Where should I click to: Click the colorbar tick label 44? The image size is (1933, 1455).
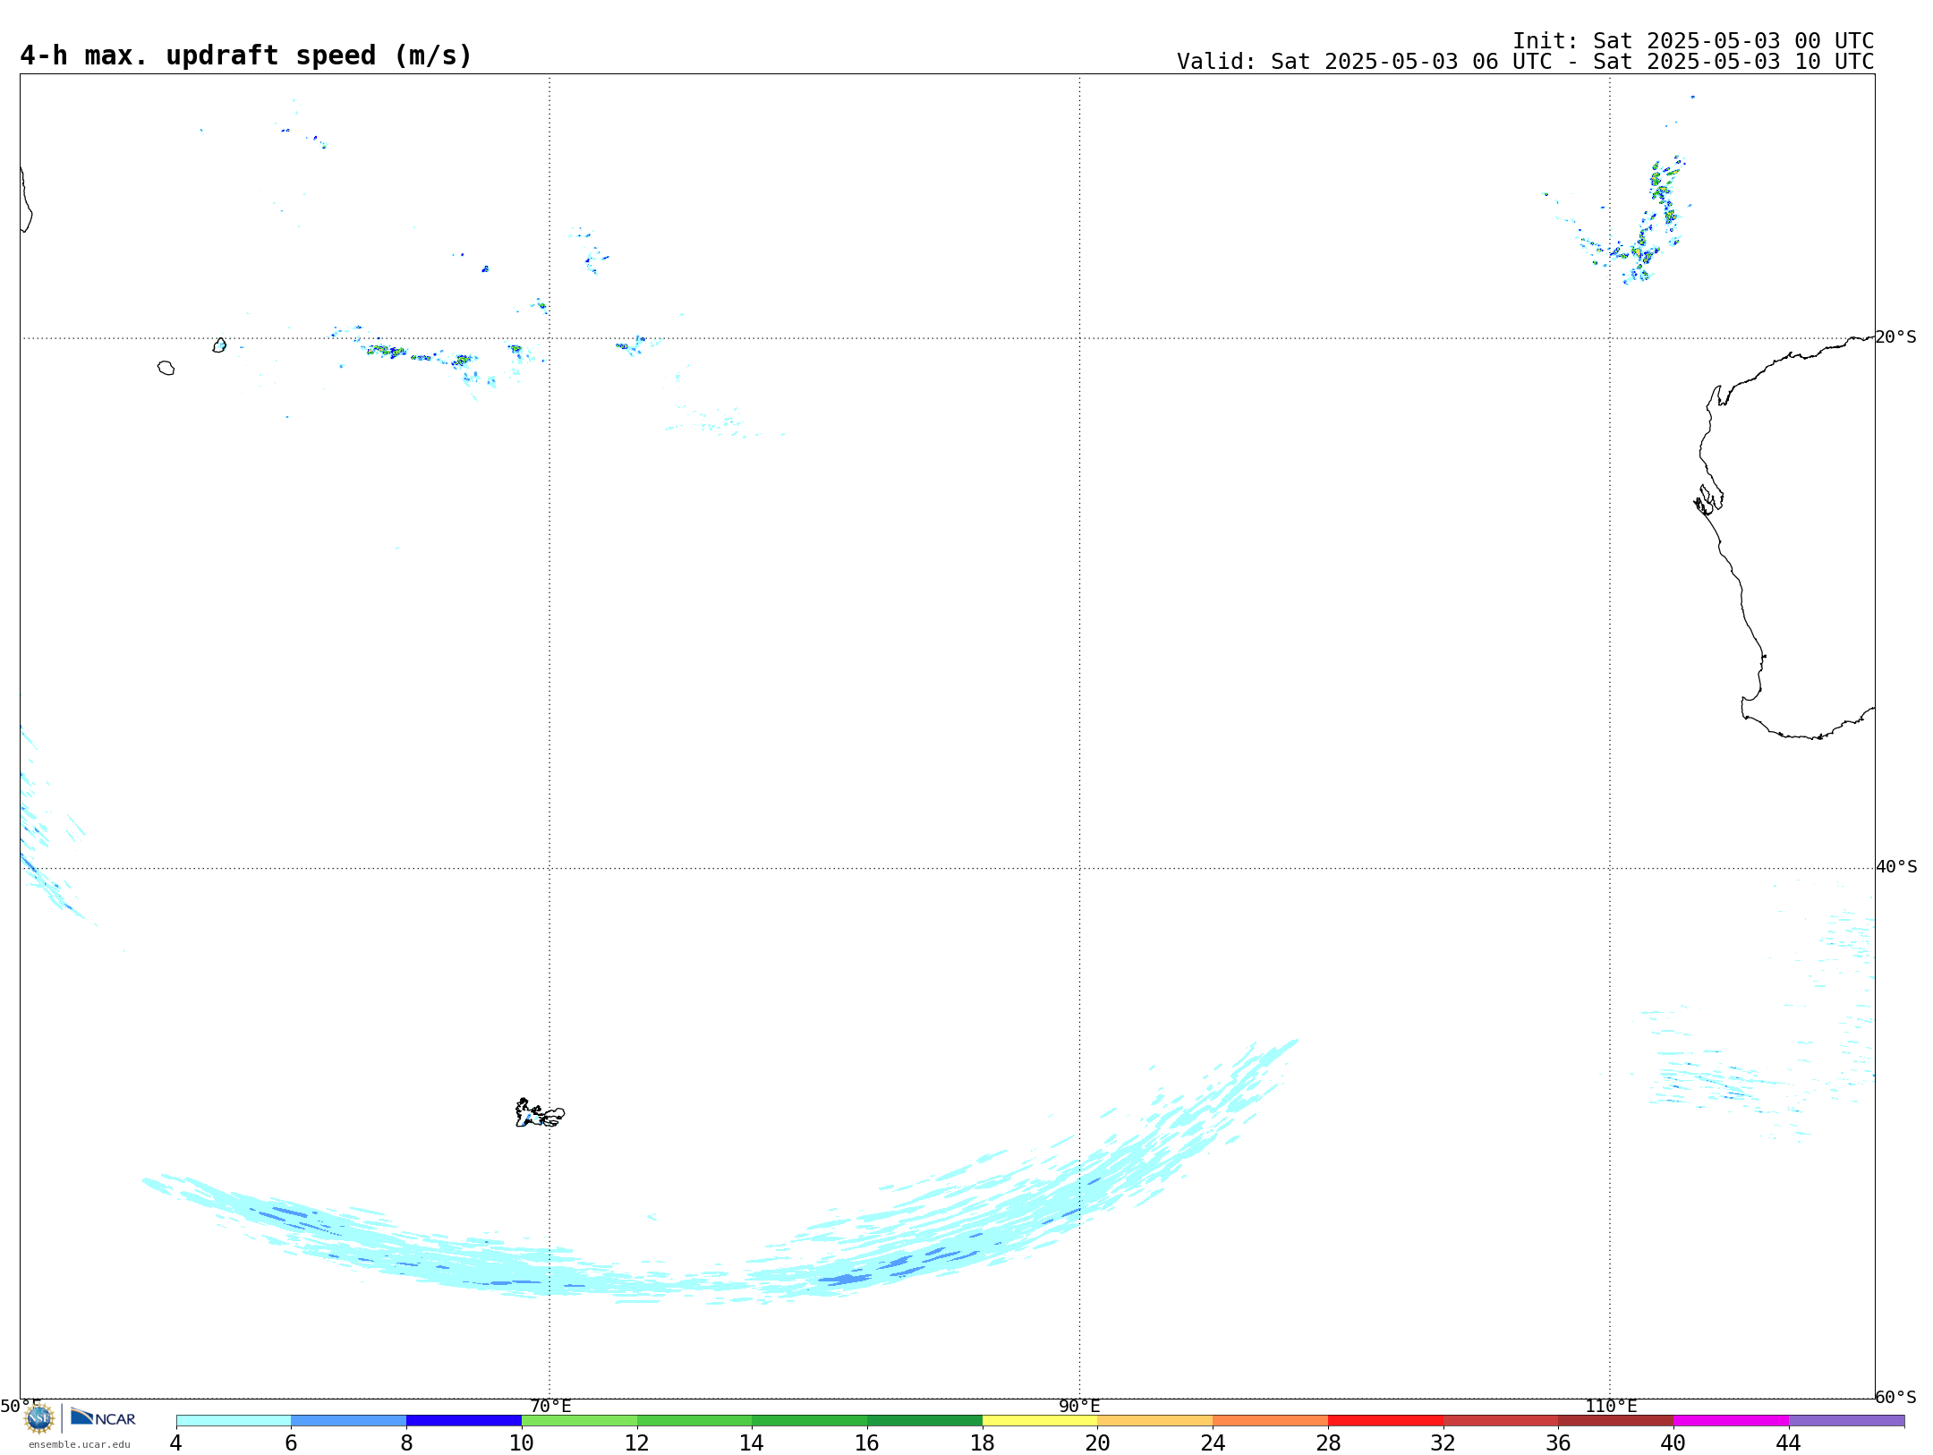click(1788, 1443)
